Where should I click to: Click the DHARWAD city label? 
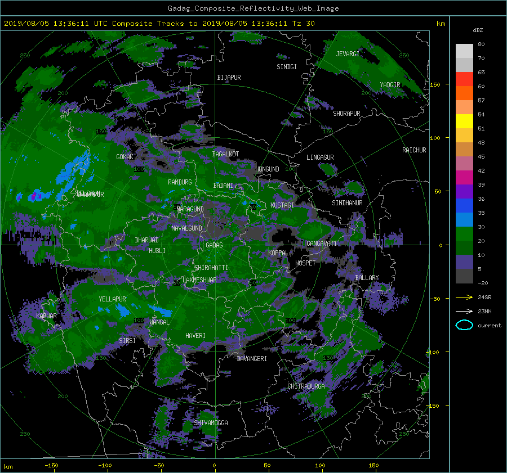point(147,240)
